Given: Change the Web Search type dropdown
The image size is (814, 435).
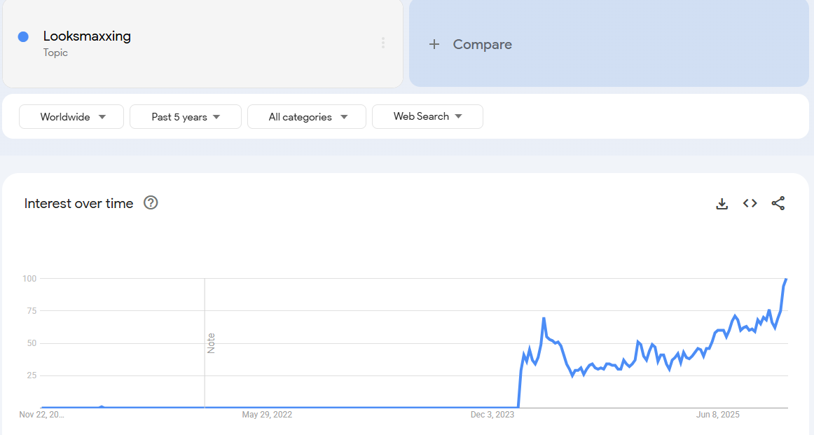Looking at the screenshot, I should point(427,116).
